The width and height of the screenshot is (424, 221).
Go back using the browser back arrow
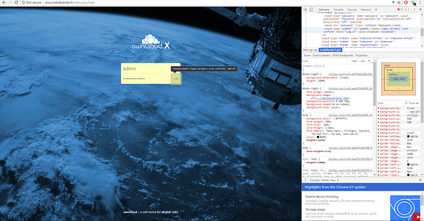click(4, 2)
